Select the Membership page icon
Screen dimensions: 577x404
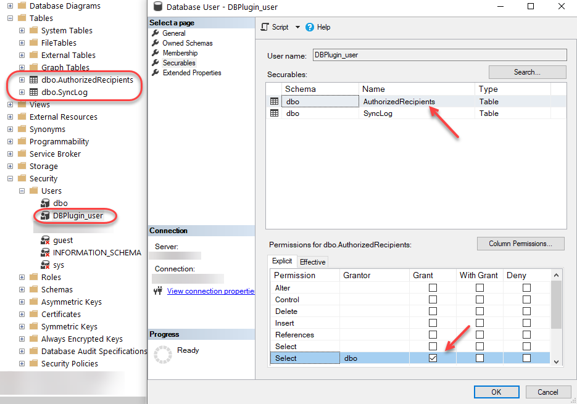pos(156,52)
